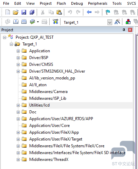The width and height of the screenshot is (138, 169).
Task: Open the Tools menu
Action: coord(117,3)
